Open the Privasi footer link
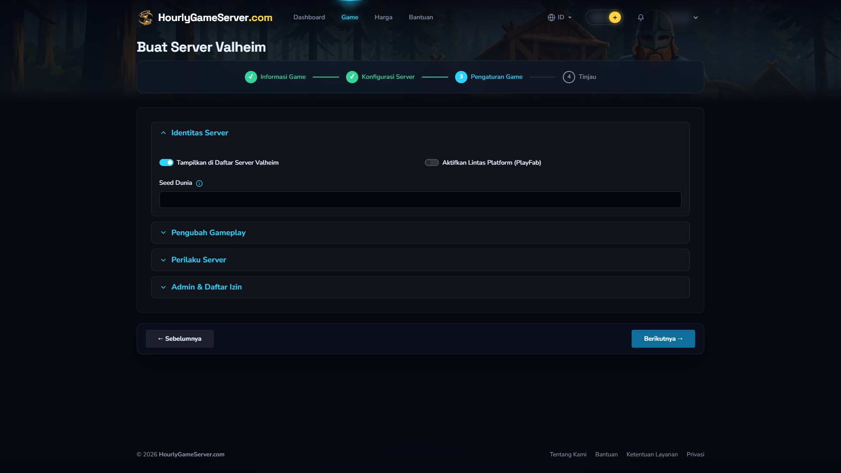This screenshot has height=473, width=841. [696, 454]
